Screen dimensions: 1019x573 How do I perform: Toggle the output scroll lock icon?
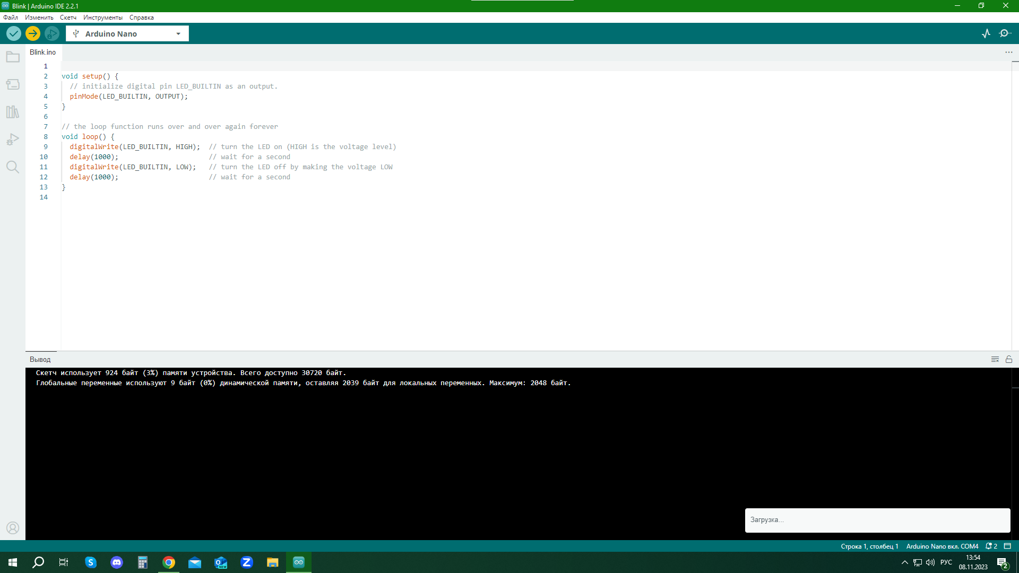(1009, 359)
